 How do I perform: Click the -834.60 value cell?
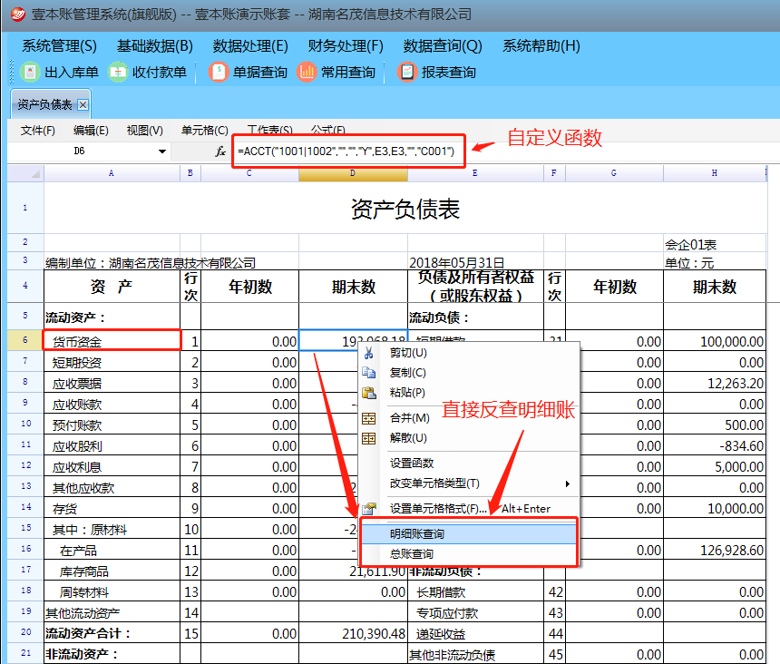pos(715,445)
